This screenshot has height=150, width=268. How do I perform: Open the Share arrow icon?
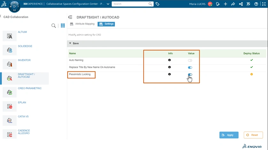pos(233,4)
